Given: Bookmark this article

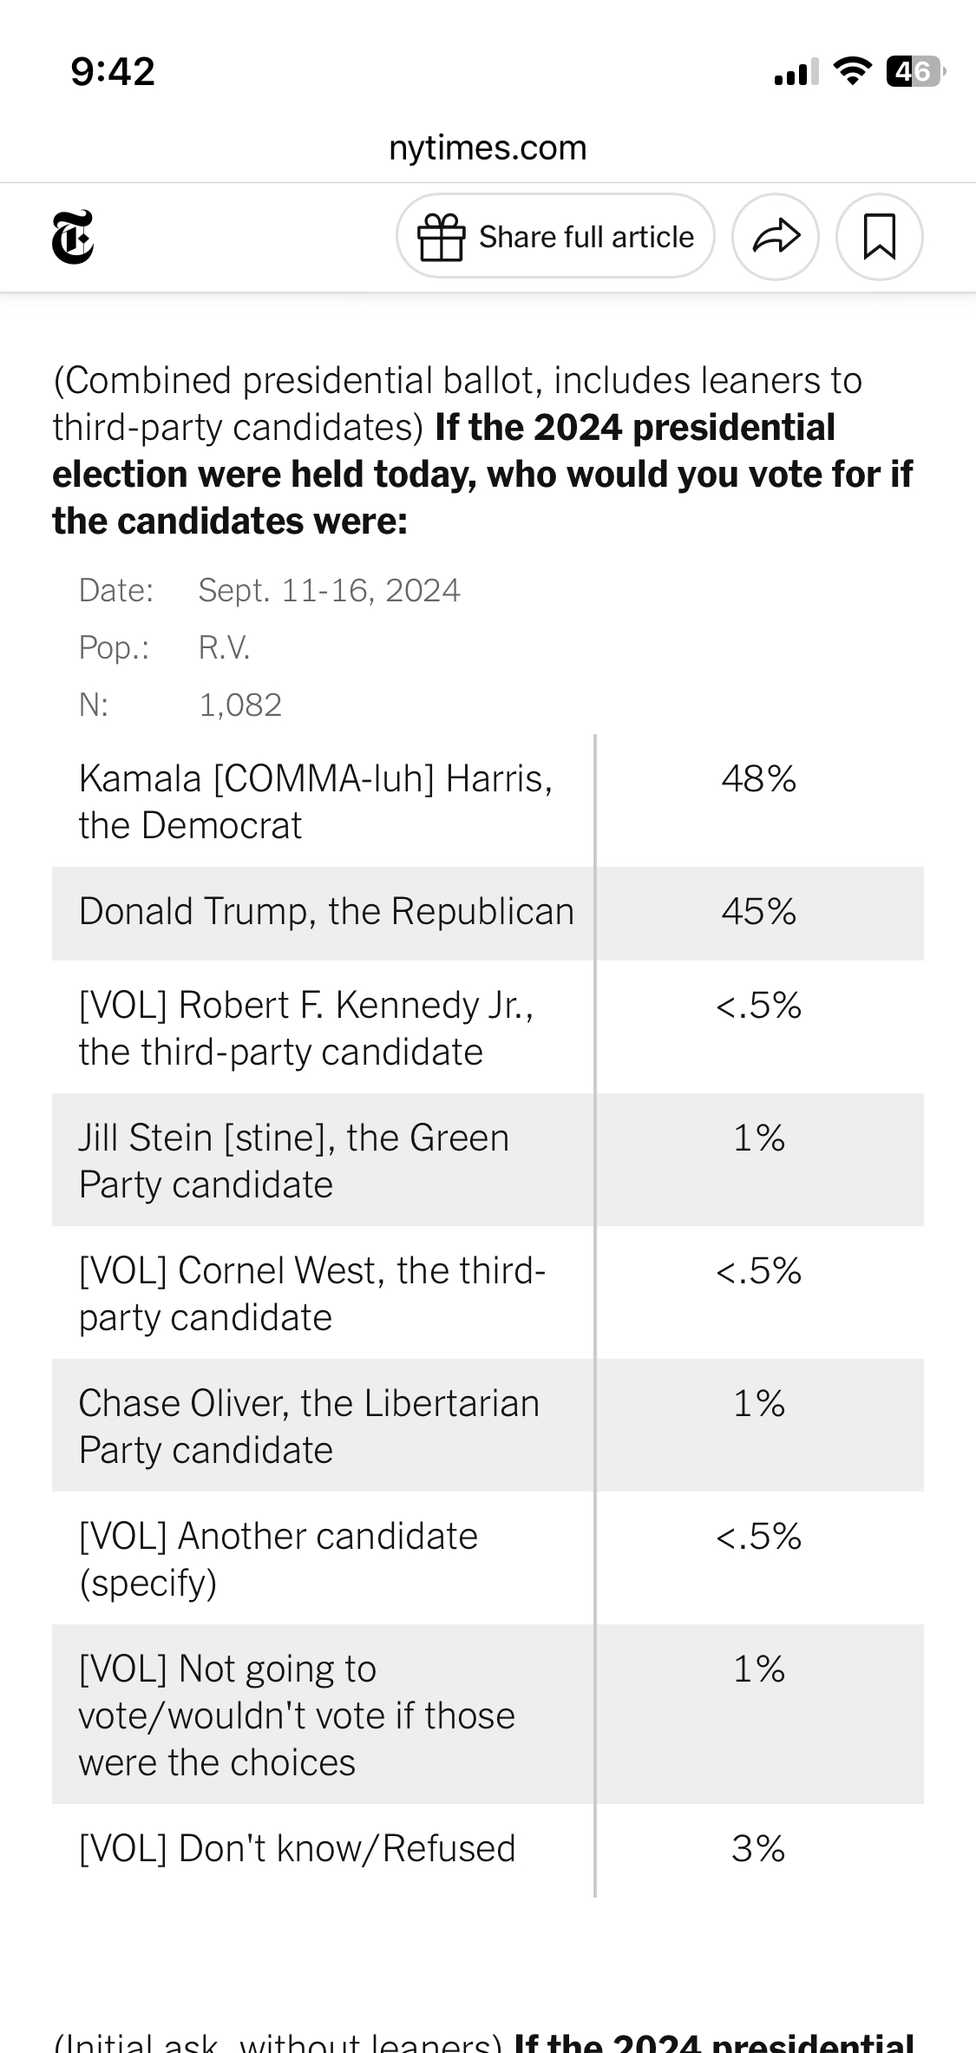Looking at the screenshot, I should point(879,237).
